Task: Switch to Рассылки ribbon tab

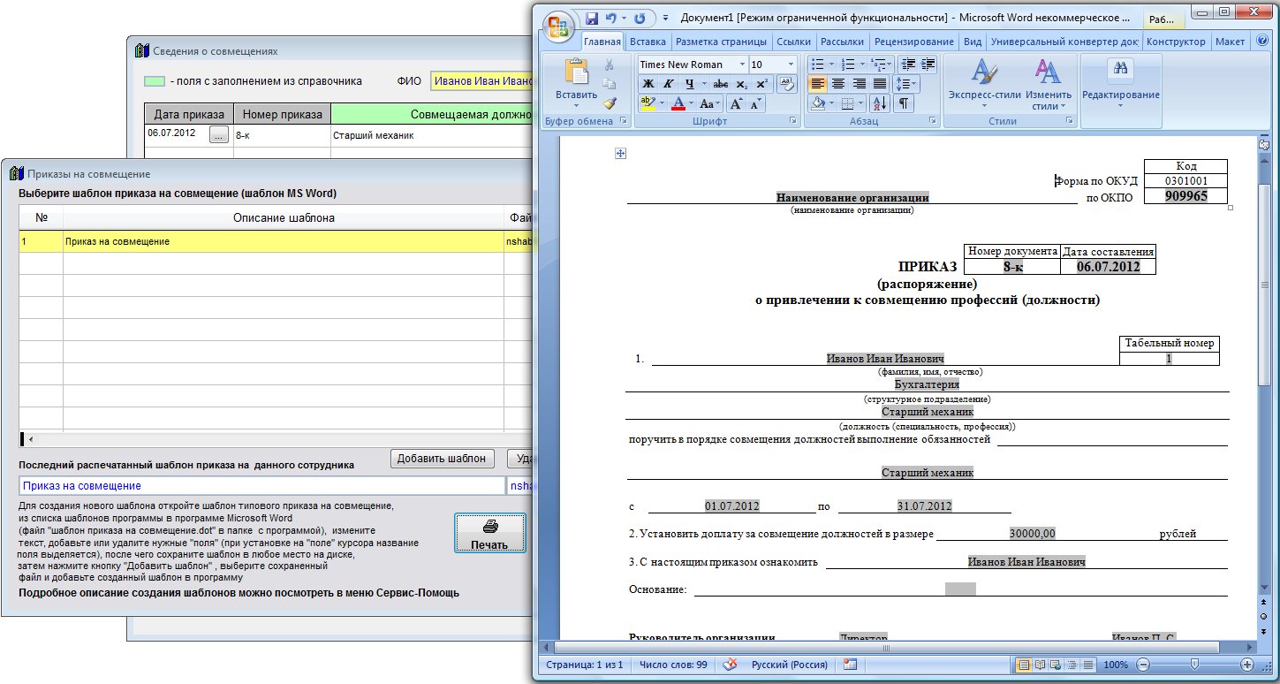Action: point(842,42)
